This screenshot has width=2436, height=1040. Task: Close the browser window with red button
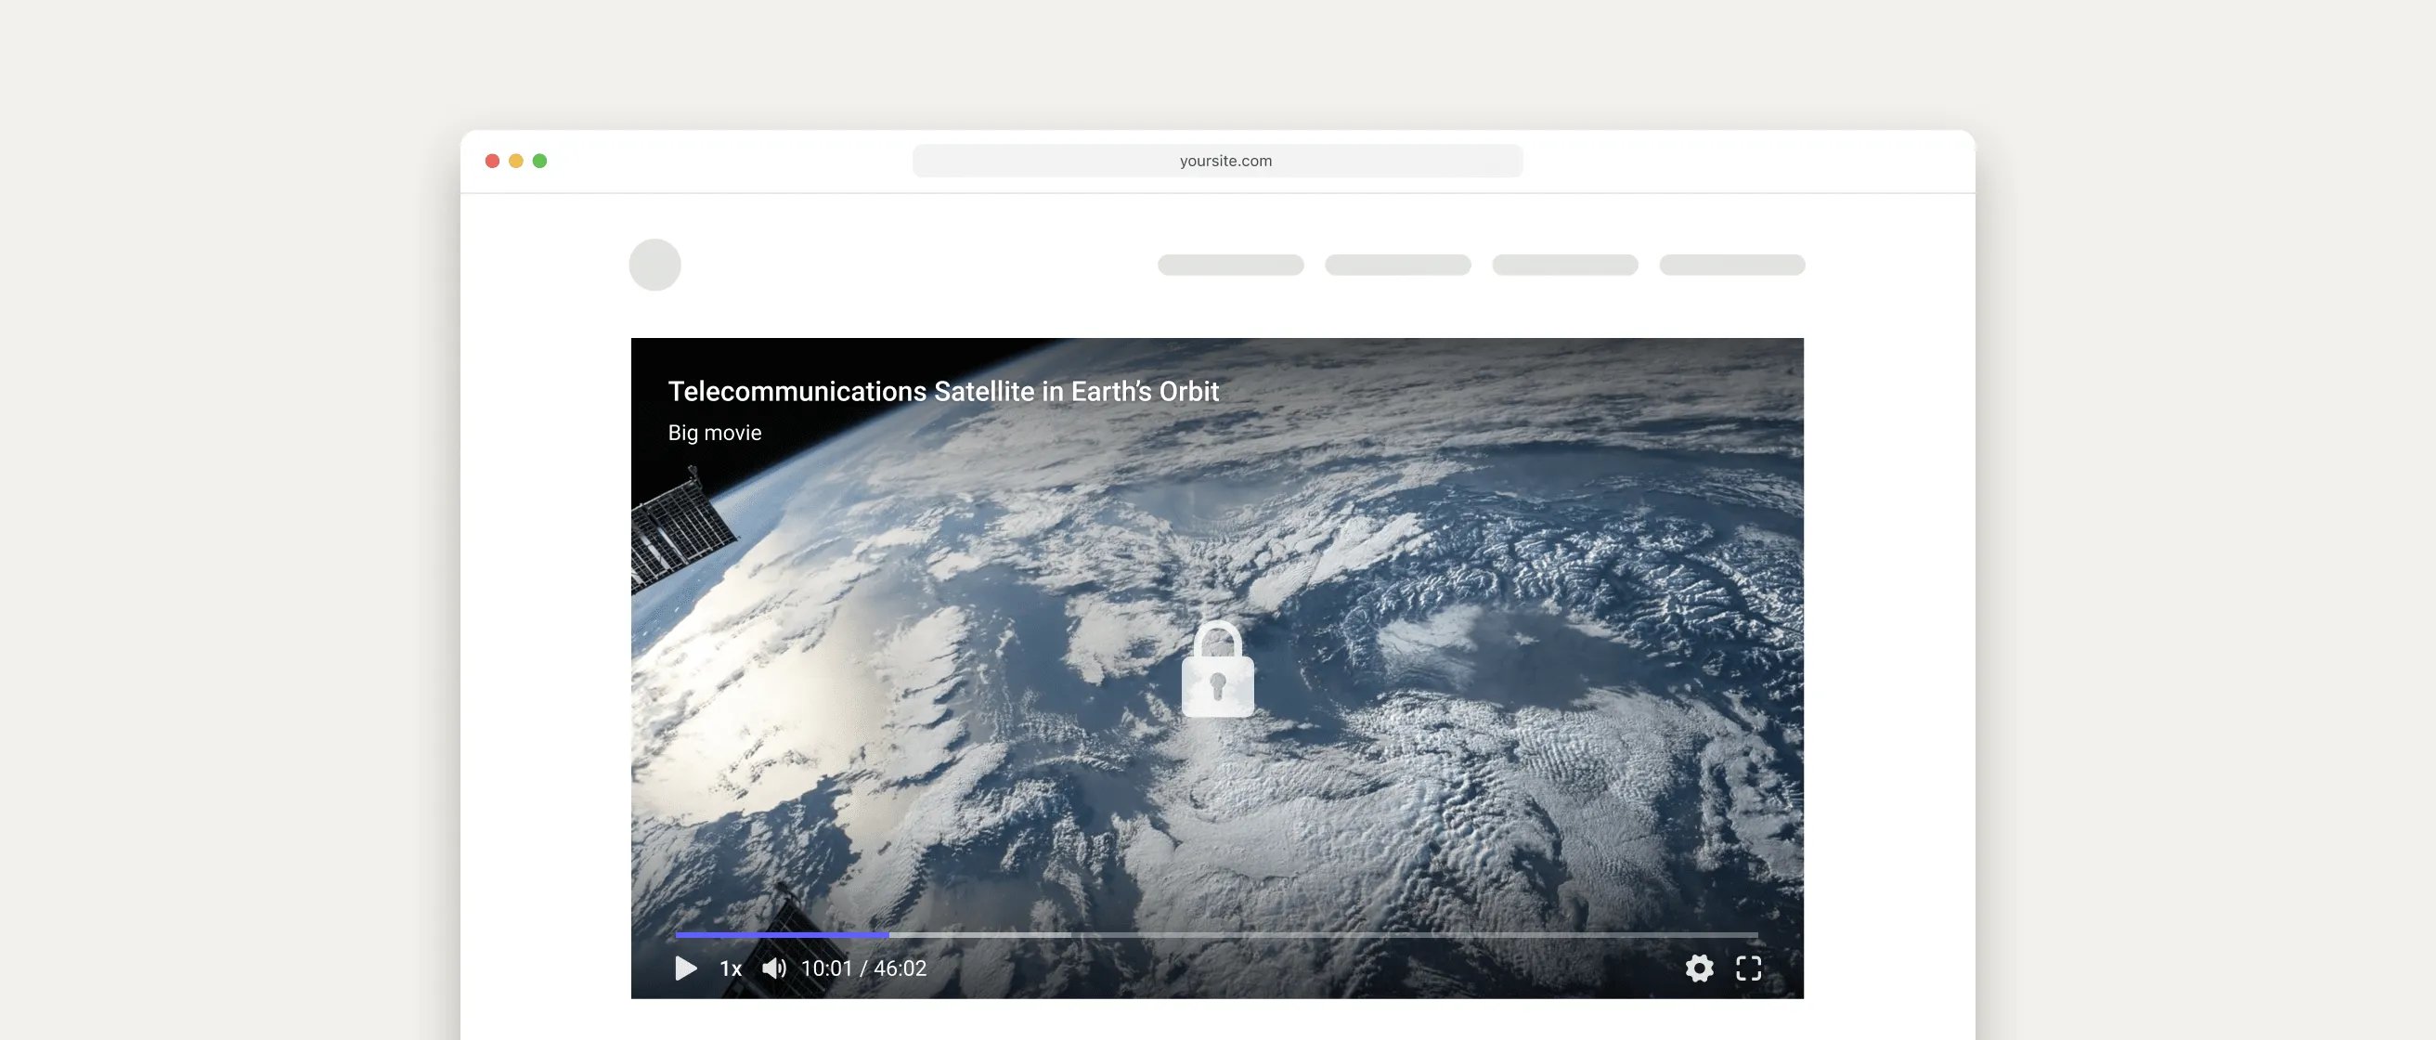[x=492, y=161]
